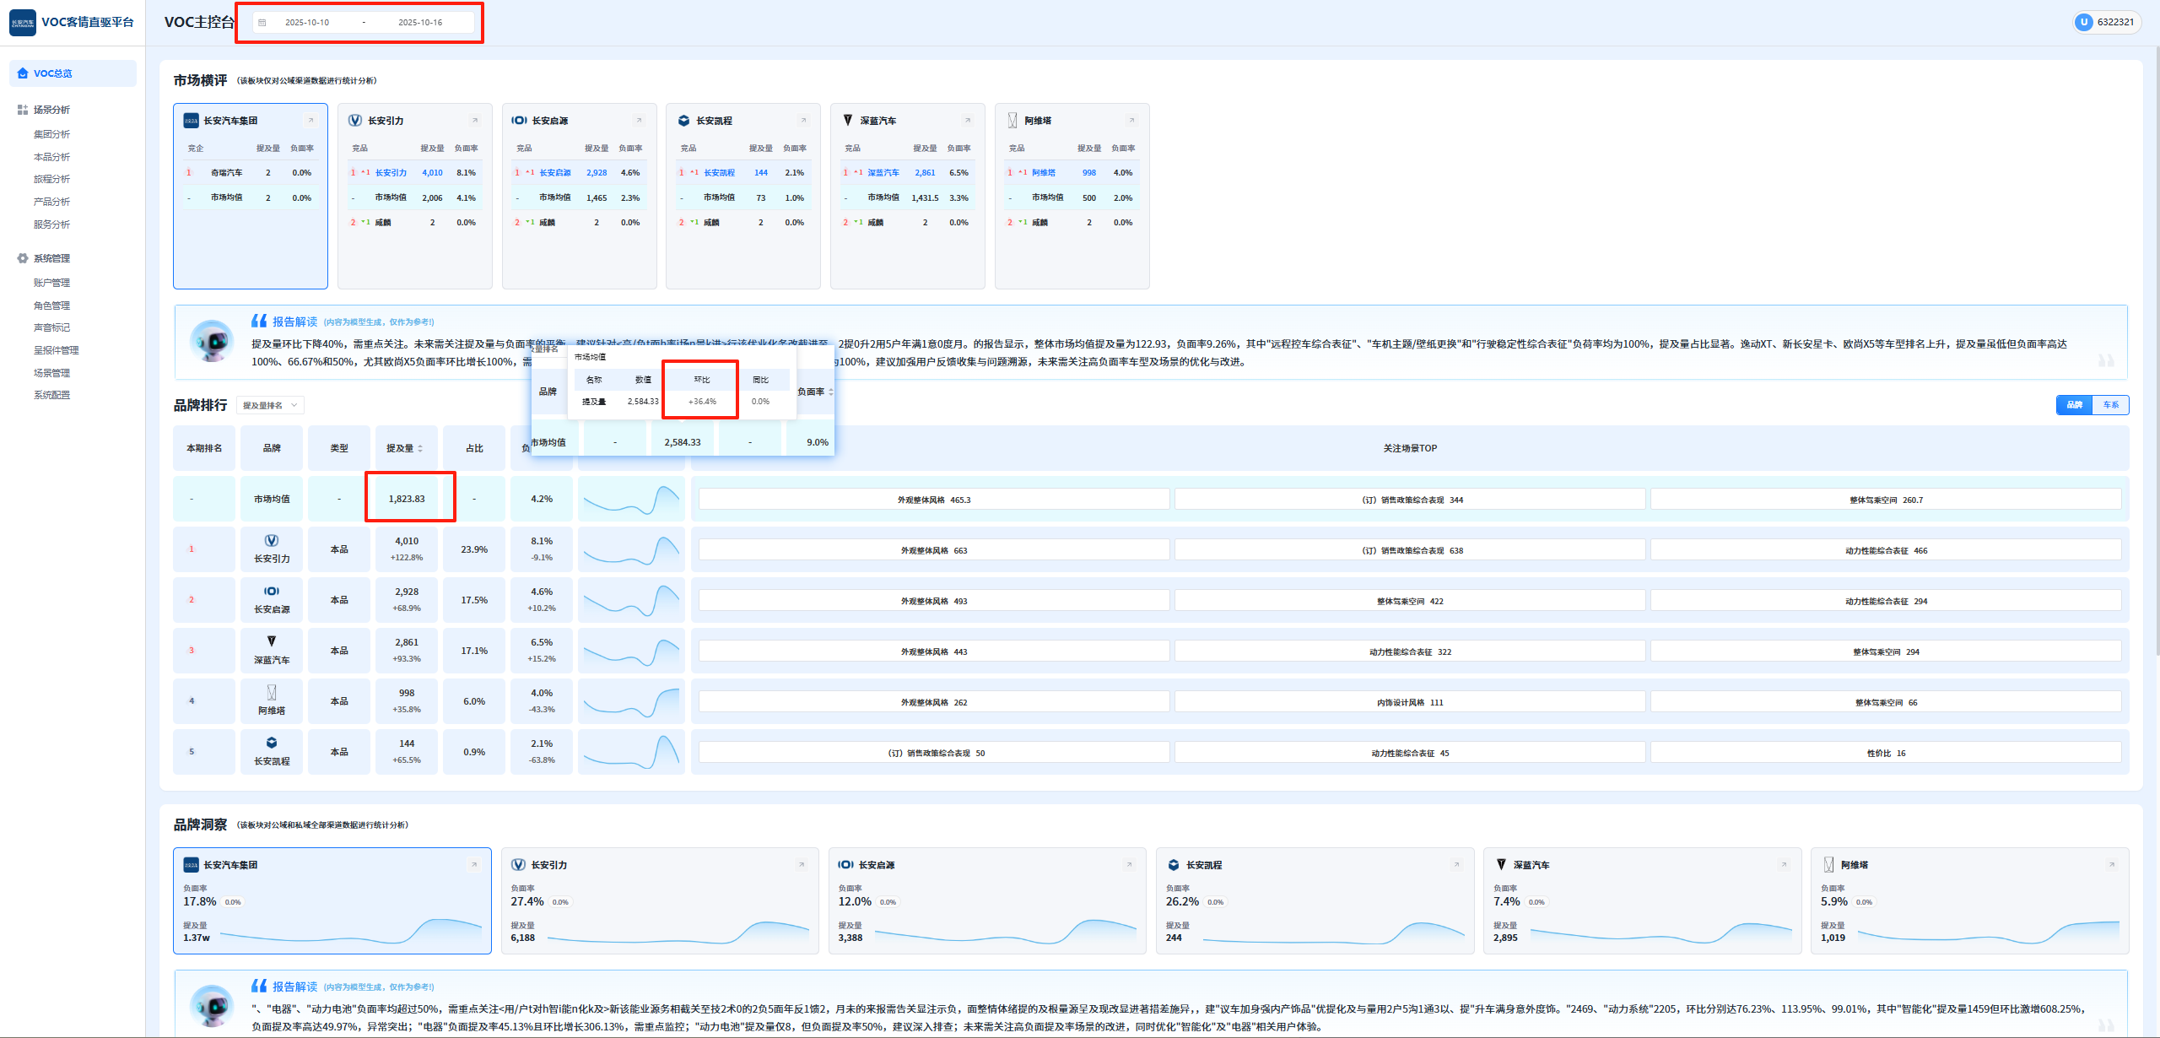
Task: Click the calendar icon in date range
Action: pyautogui.click(x=262, y=23)
